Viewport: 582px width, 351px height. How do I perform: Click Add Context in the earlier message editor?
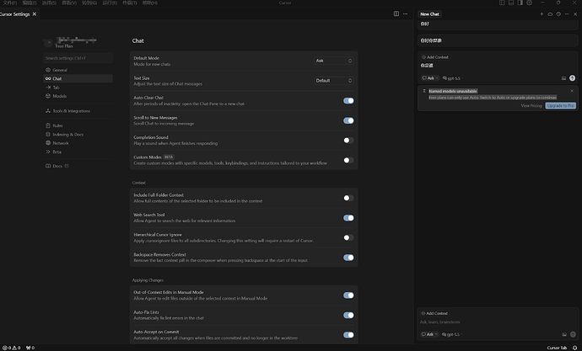[435, 57]
